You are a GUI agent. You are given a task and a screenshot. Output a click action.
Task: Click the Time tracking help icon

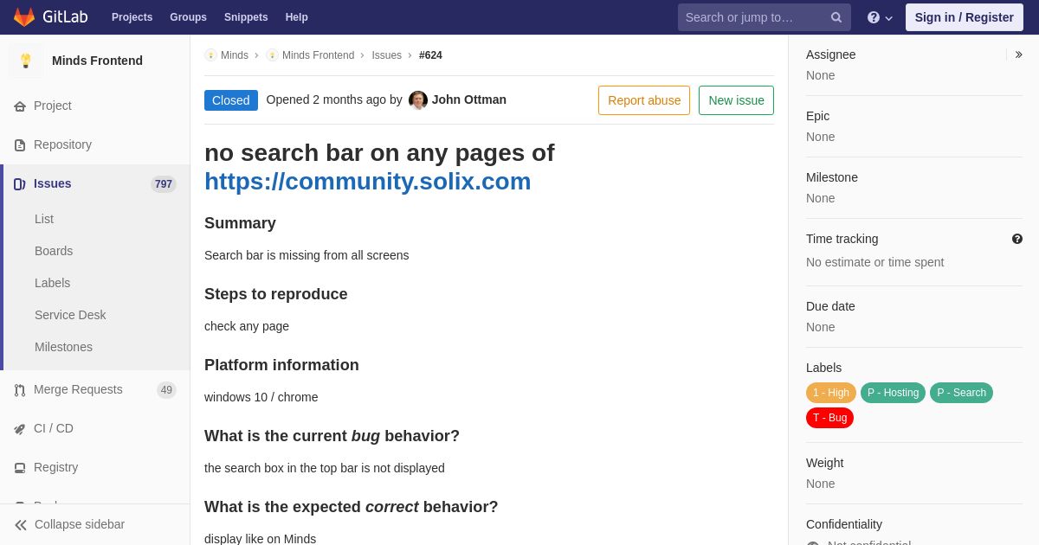pyautogui.click(x=1017, y=239)
